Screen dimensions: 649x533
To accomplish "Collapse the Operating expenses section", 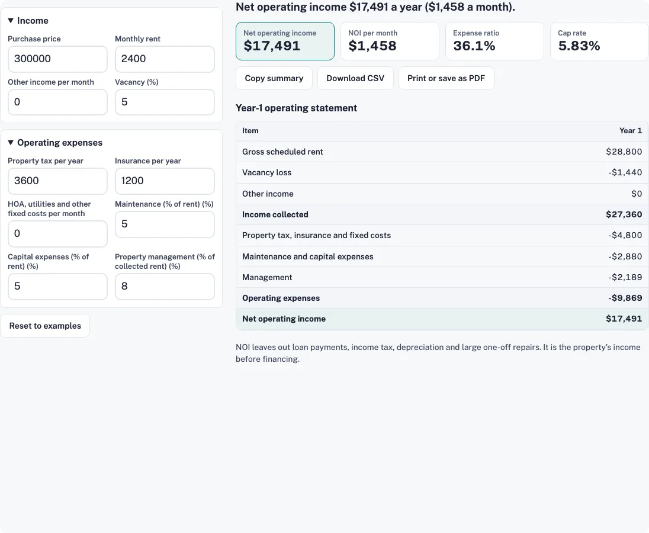I will (x=11, y=143).
